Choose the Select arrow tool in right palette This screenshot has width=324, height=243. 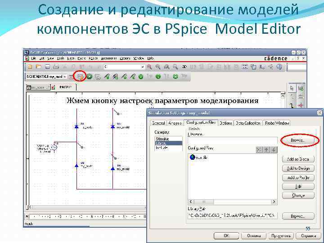[x=292, y=88]
